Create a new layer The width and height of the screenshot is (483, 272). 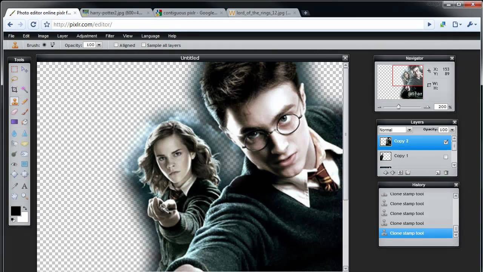click(x=438, y=173)
